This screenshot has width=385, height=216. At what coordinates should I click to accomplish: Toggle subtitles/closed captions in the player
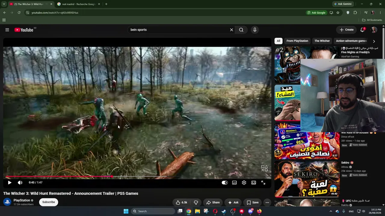pyautogui.click(x=234, y=182)
